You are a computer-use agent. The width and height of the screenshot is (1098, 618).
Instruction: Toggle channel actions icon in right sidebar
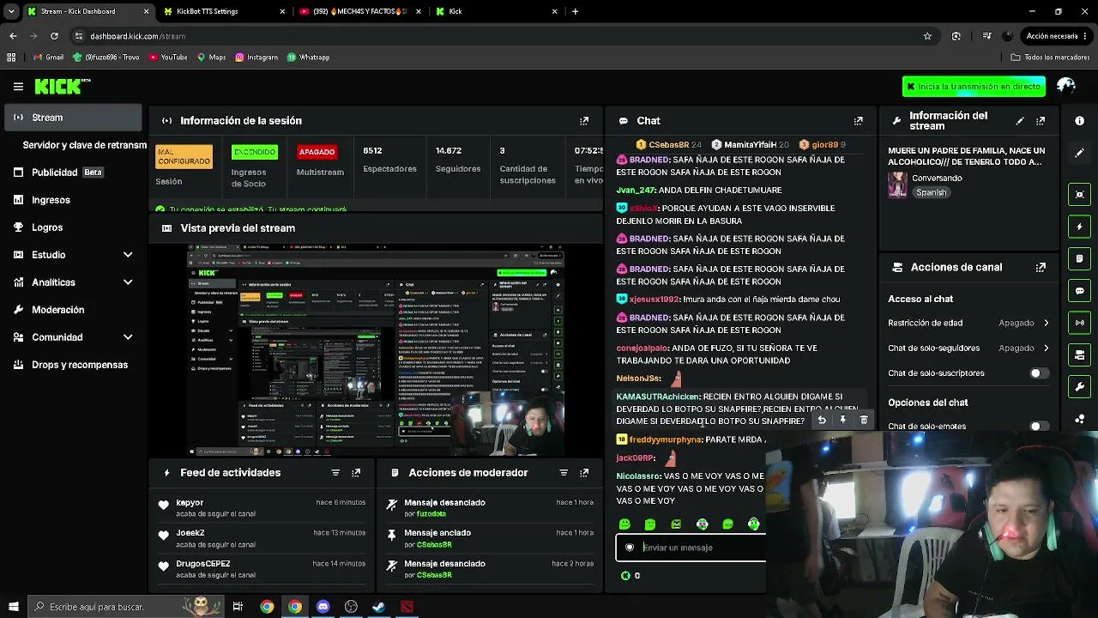pyautogui.click(x=1080, y=354)
